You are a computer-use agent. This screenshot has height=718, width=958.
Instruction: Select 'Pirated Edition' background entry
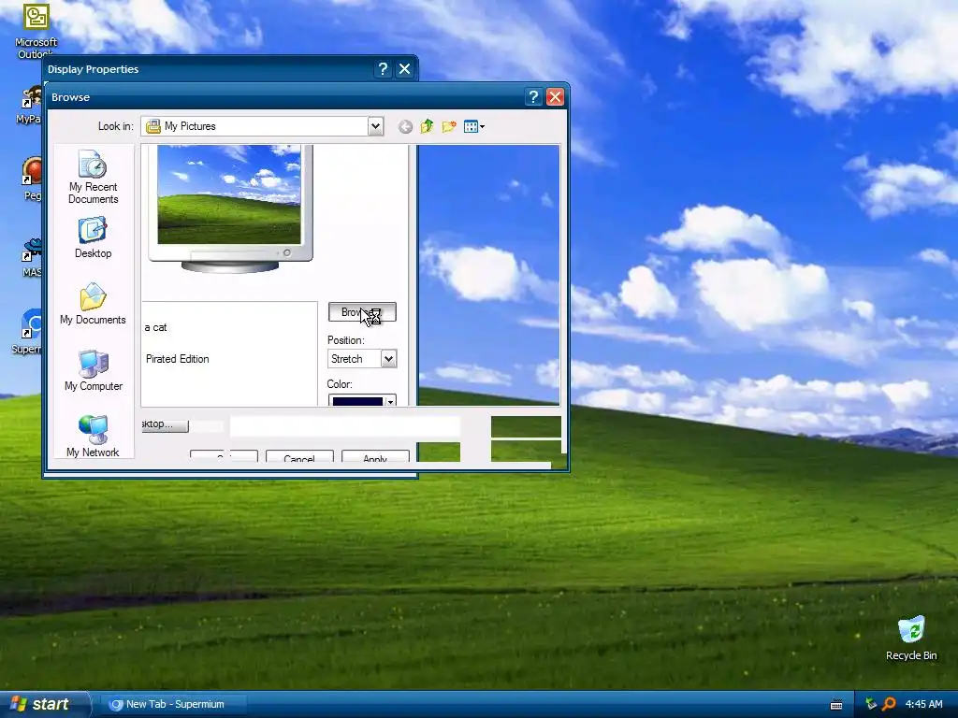coord(177,359)
